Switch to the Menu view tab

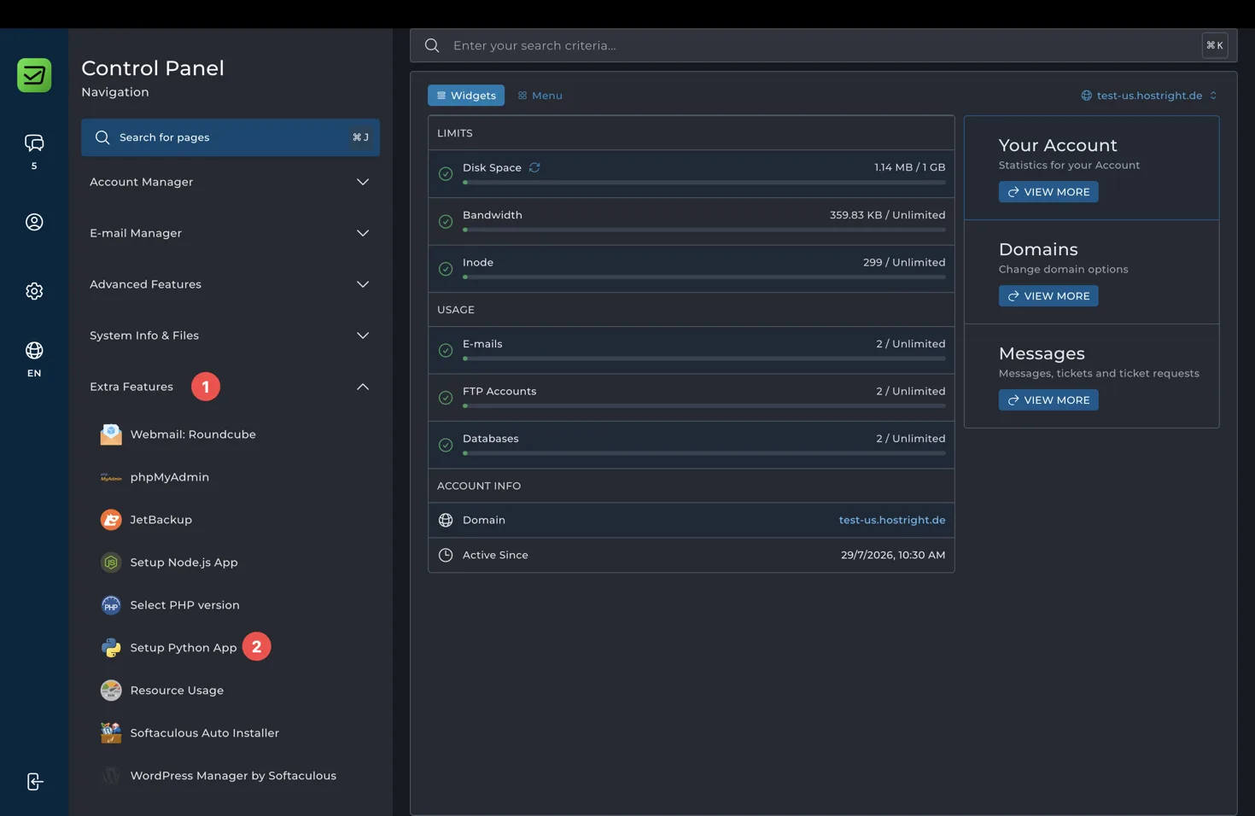click(540, 96)
